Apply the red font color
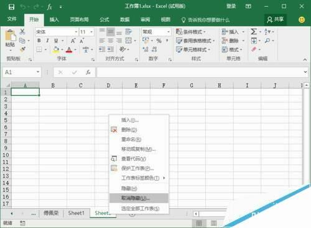The image size is (311, 228). pos(69,50)
